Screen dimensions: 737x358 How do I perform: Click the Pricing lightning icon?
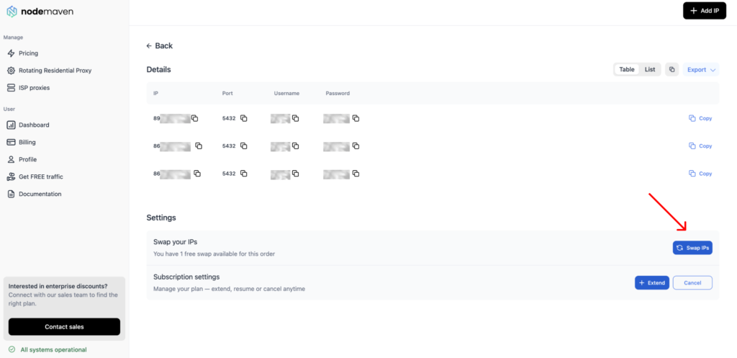pos(12,53)
